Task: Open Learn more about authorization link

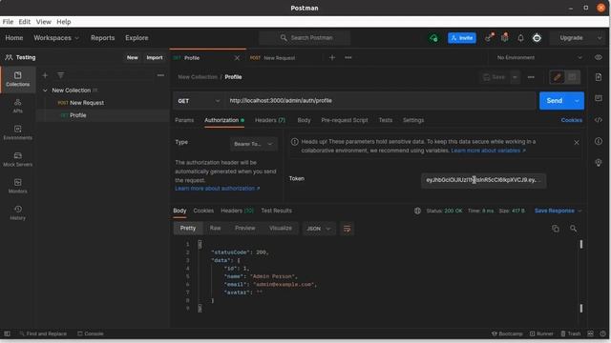Action: (x=217, y=189)
